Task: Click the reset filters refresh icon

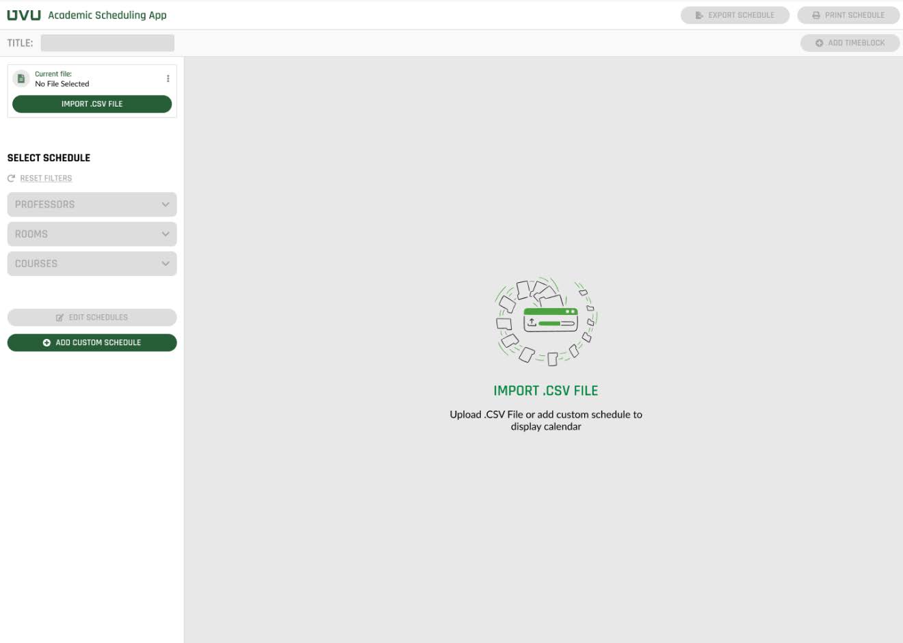Action: (x=11, y=178)
